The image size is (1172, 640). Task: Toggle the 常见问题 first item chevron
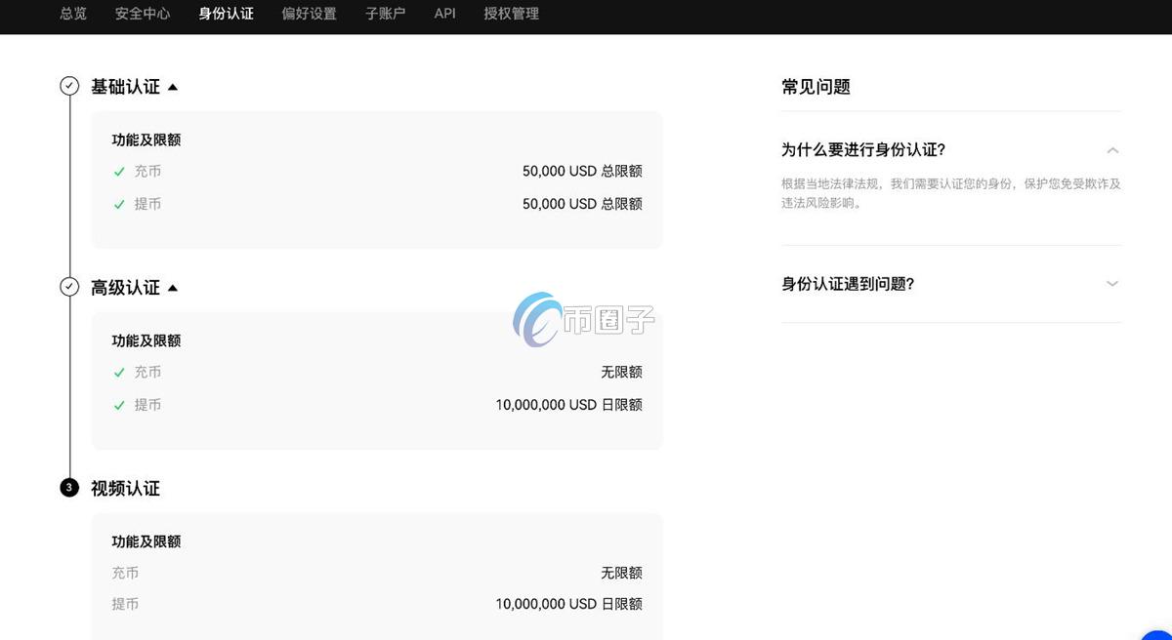1112,150
